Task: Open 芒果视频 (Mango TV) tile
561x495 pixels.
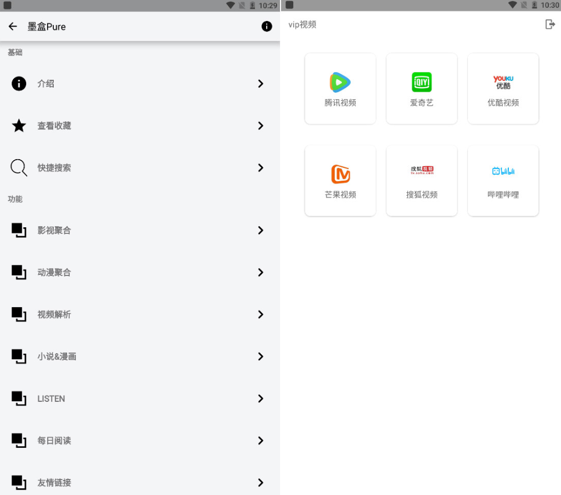Action: 340,181
